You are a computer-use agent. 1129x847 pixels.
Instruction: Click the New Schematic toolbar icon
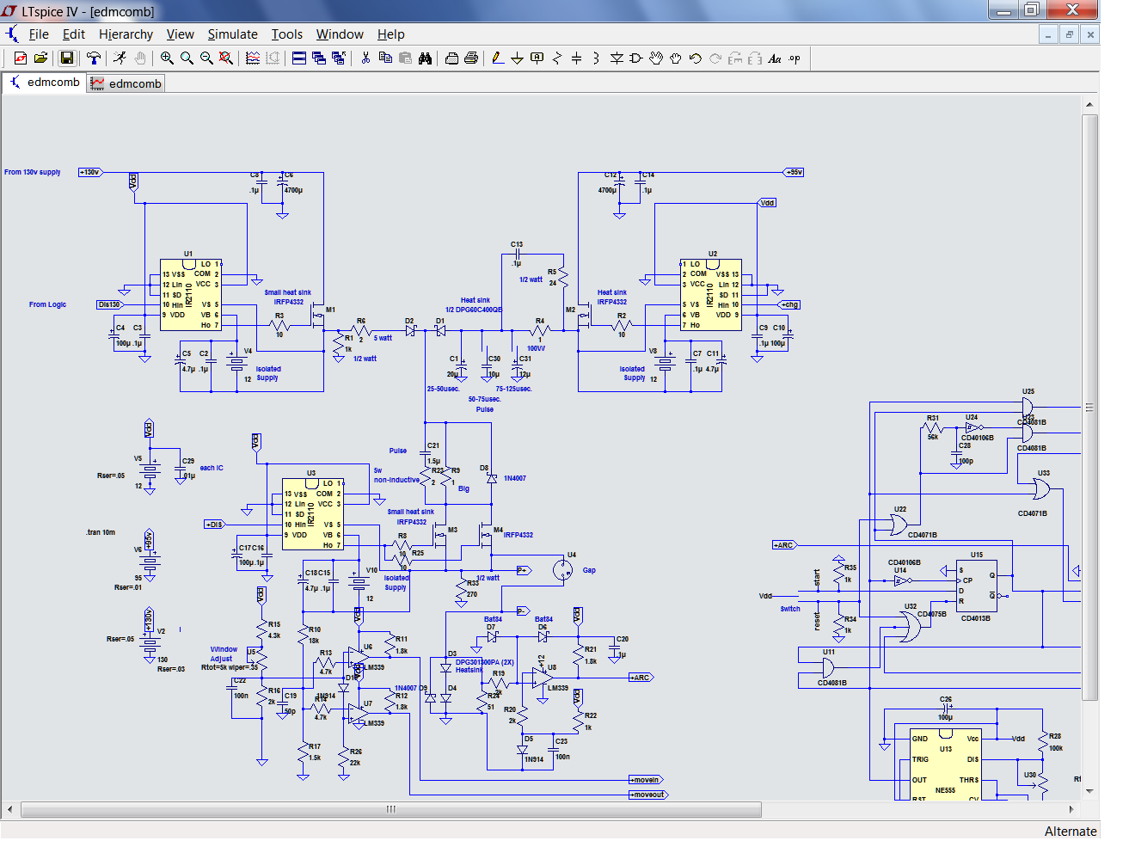[x=21, y=58]
